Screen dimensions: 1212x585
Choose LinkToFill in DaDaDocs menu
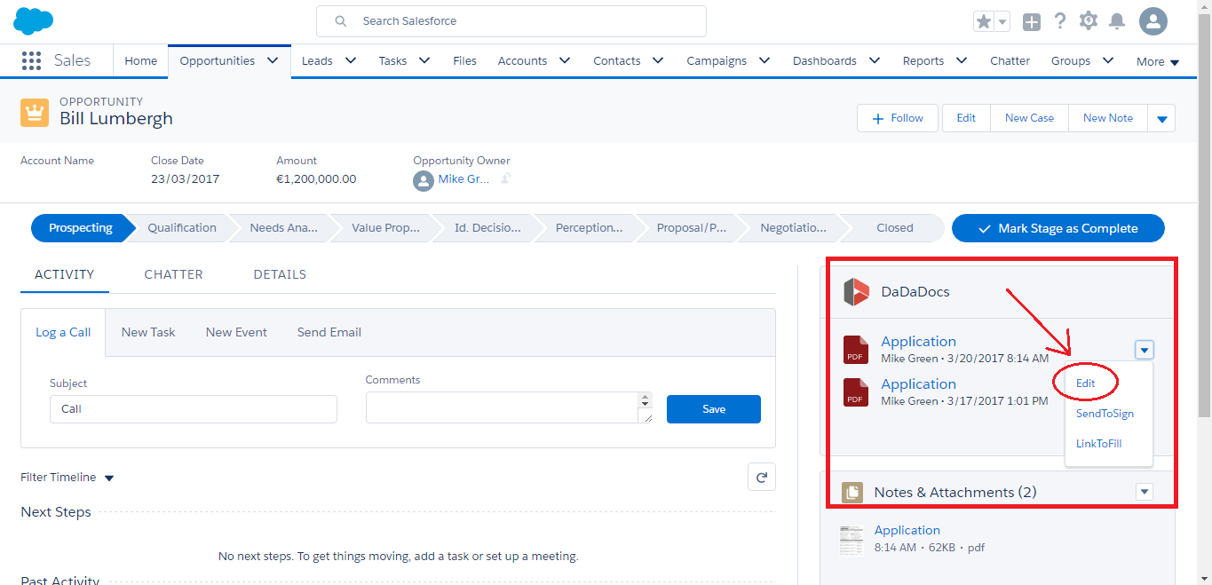click(1099, 443)
